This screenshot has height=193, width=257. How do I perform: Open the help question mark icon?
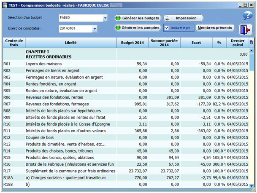coord(247,16)
